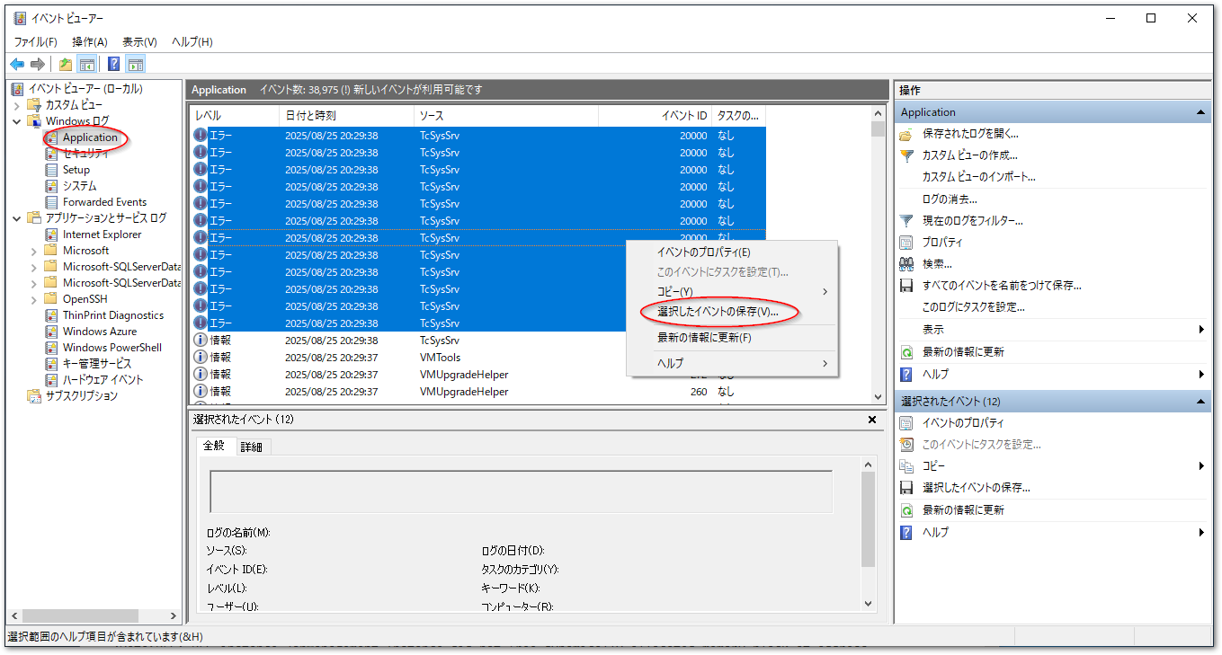Toggle the show/hide console tree toolbar icon

click(x=87, y=64)
